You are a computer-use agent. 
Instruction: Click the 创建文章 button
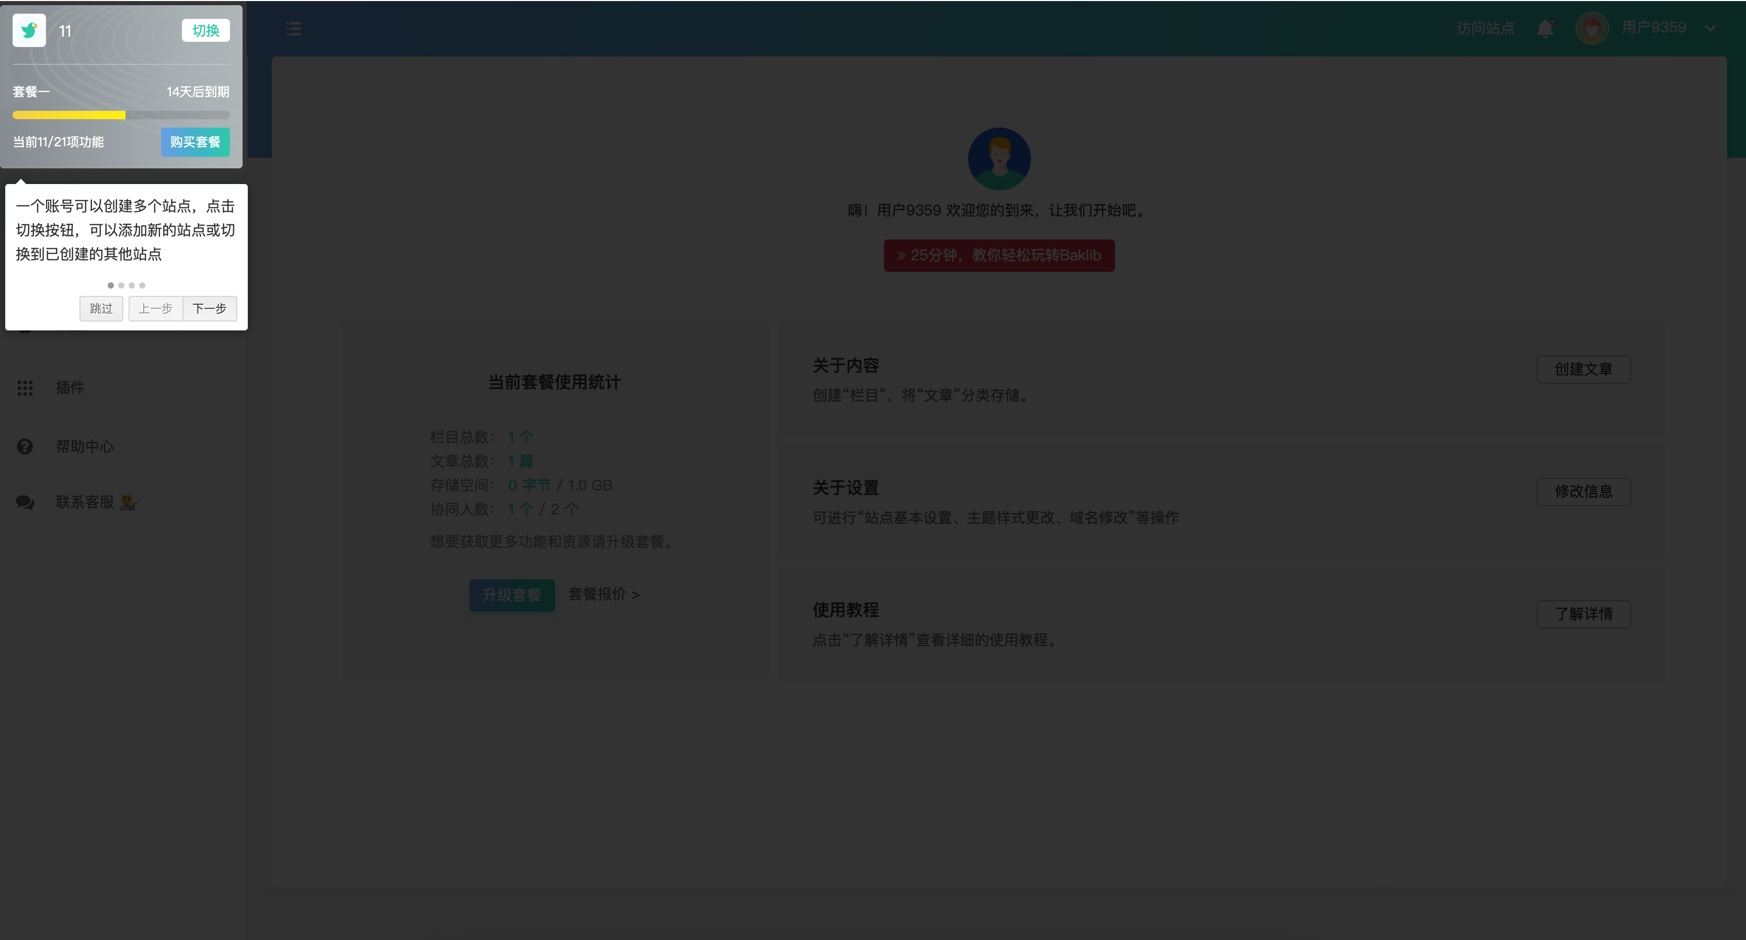1583,369
